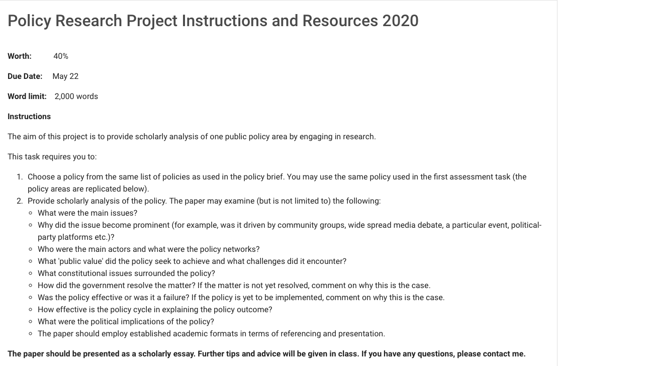Click 'What were the political implications' bullet

126,322
